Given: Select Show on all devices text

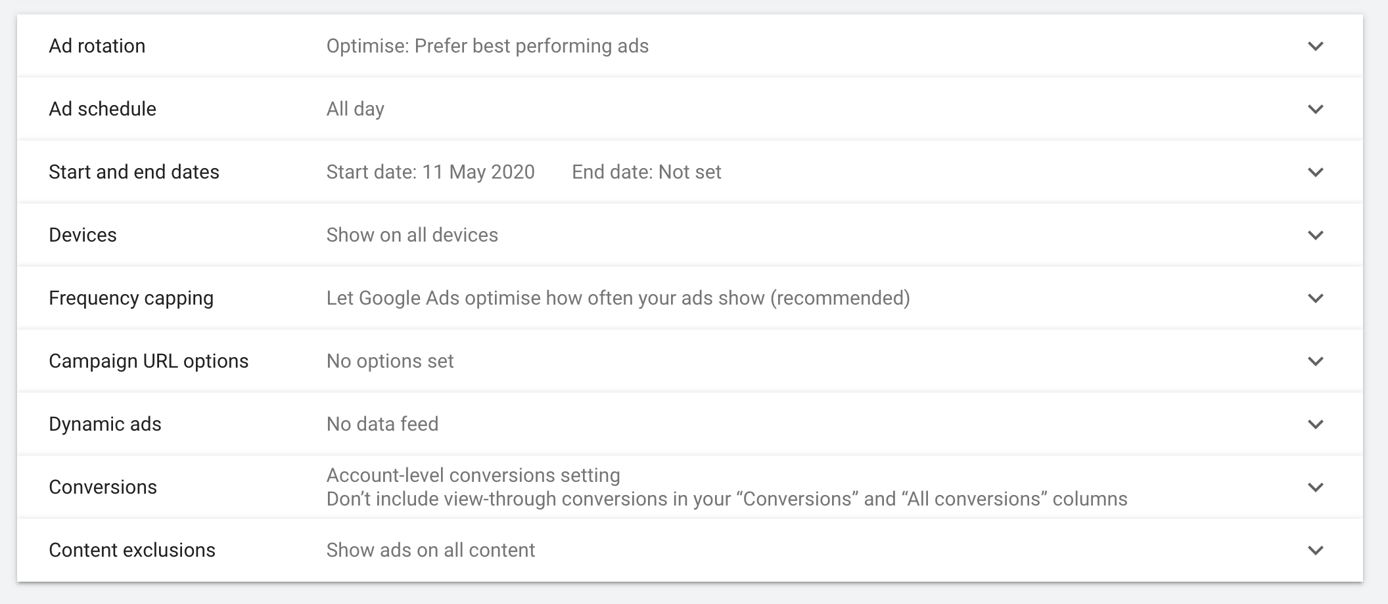Looking at the screenshot, I should click(412, 235).
